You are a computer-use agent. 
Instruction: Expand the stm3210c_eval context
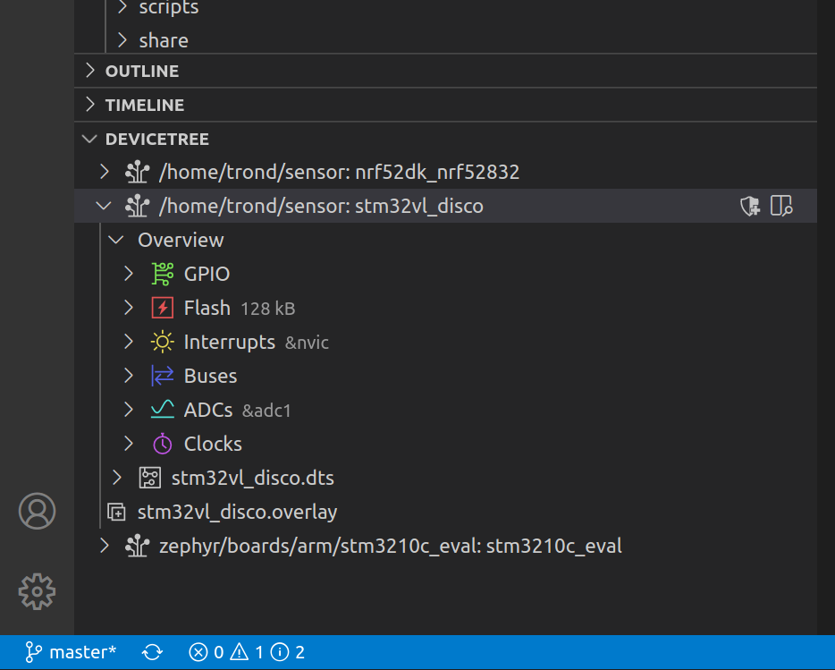[105, 546]
